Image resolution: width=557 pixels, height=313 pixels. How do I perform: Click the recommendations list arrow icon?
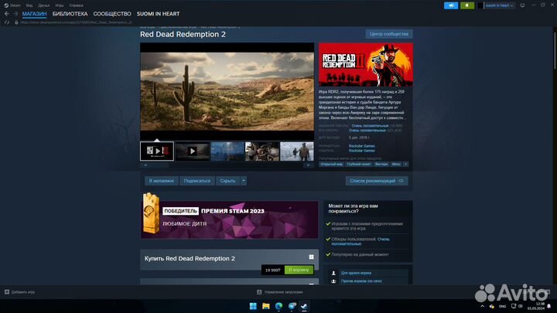point(401,181)
